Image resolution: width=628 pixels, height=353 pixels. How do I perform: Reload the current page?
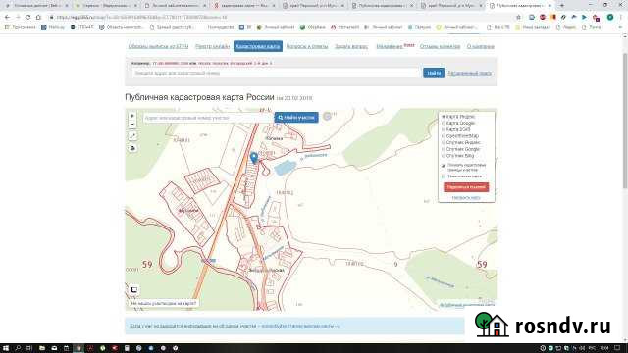pyautogui.click(x=27, y=18)
